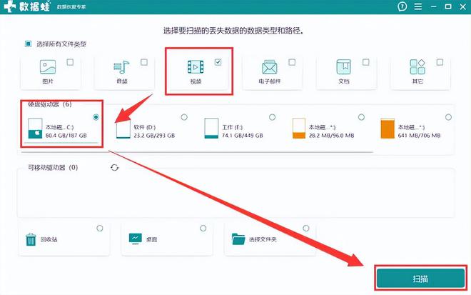The width and height of the screenshot is (471, 295).
Task: Click the 641 MB/706 MB partition icon
Action: [388, 129]
